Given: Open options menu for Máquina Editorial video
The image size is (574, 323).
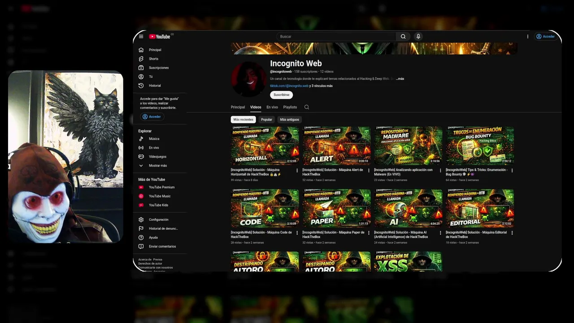Looking at the screenshot, I should [x=512, y=233].
